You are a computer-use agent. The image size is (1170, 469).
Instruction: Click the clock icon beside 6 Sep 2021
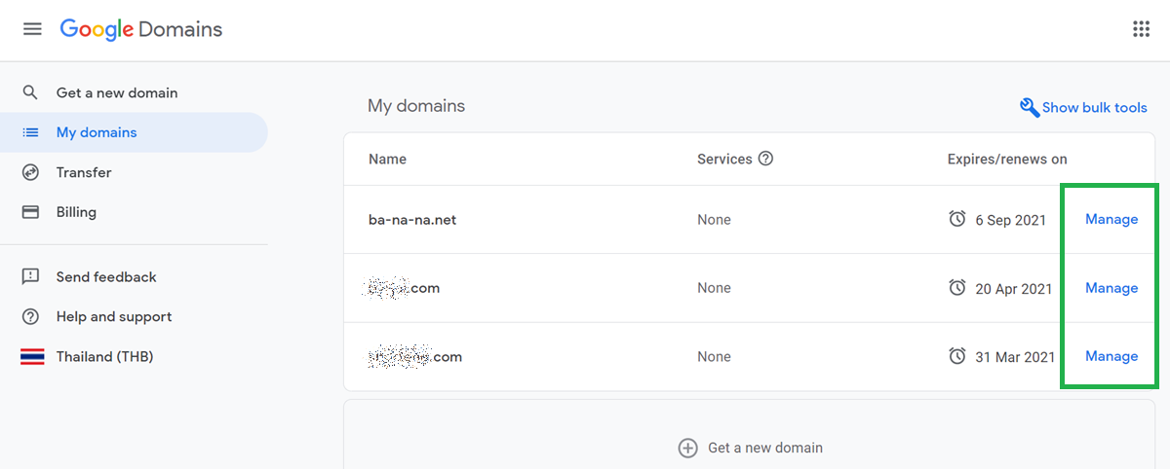(x=957, y=219)
